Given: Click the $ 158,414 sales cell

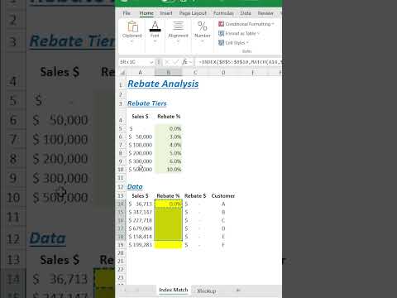Looking at the screenshot, I should 141,237.
